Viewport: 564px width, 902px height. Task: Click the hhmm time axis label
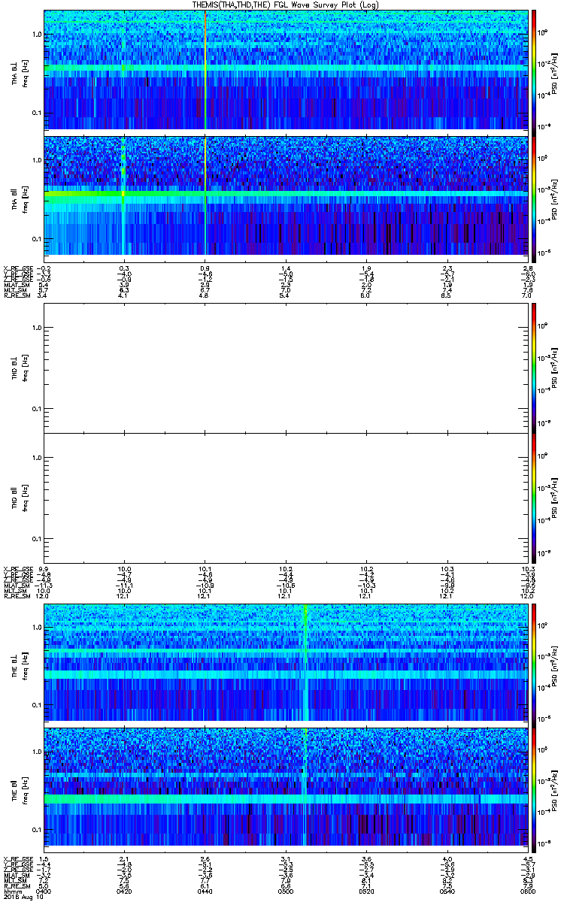11,890
